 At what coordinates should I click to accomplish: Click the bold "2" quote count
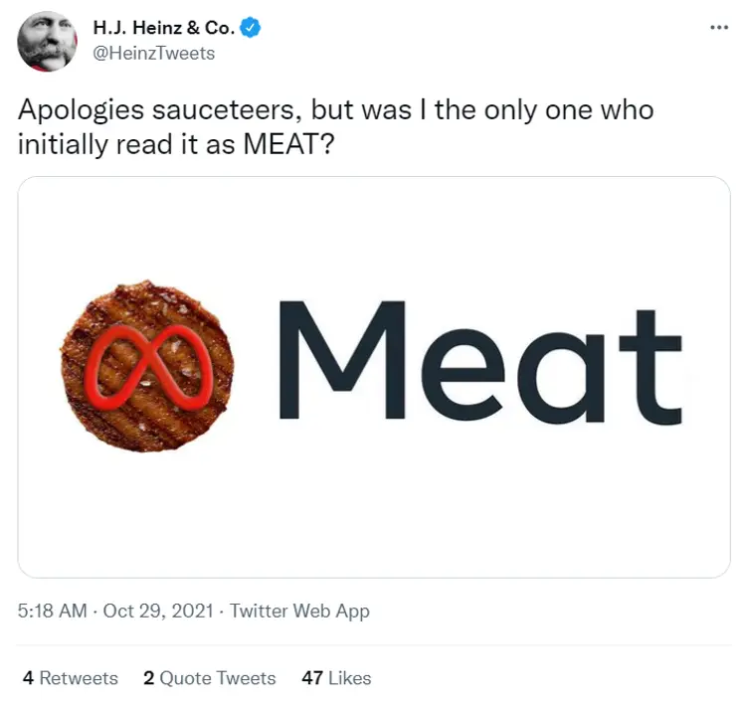(148, 678)
